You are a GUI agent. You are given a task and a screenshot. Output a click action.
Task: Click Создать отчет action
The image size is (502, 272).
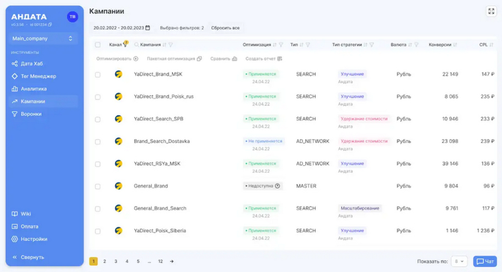264,59
